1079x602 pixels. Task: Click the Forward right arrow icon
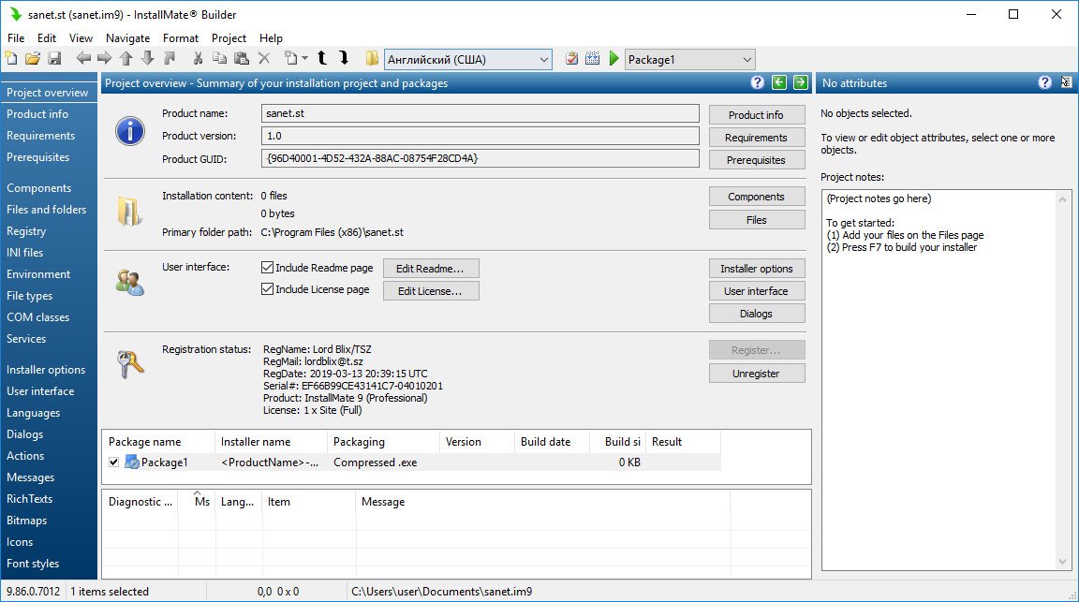pyautogui.click(x=105, y=58)
